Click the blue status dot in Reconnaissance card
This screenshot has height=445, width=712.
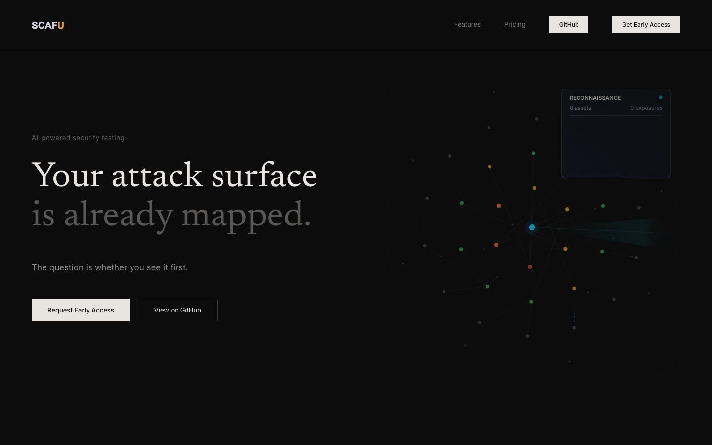tap(661, 97)
